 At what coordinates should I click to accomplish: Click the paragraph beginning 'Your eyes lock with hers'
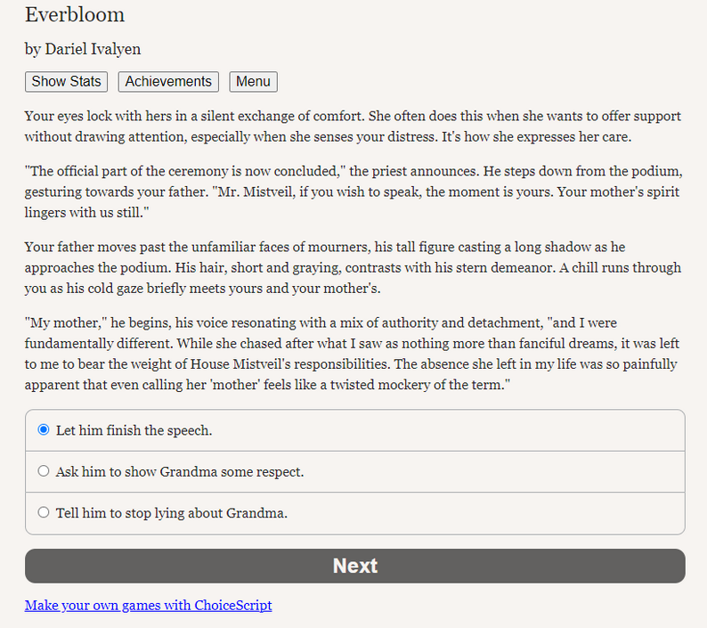coord(353,126)
